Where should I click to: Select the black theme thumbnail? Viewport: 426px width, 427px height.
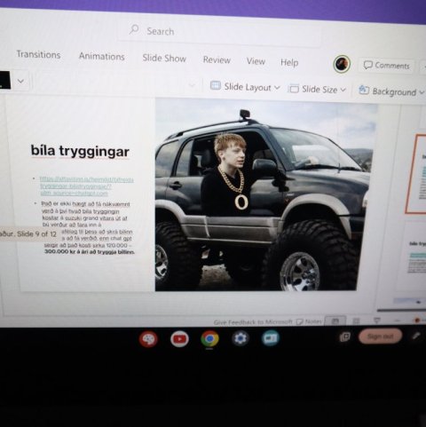pos(5,80)
